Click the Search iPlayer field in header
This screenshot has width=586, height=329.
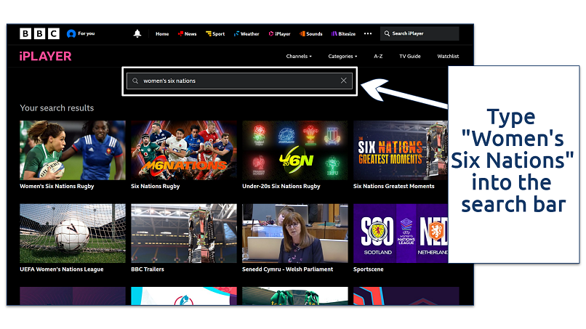click(420, 33)
